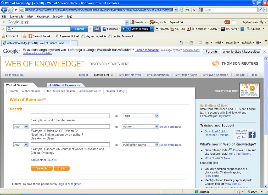Open the Publication Name field dropdown
This screenshot has height=195, width=268.
point(157,145)
